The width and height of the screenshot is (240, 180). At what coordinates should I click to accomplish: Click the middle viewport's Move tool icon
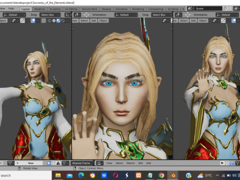pyautogui.click(x=86, y=15)
